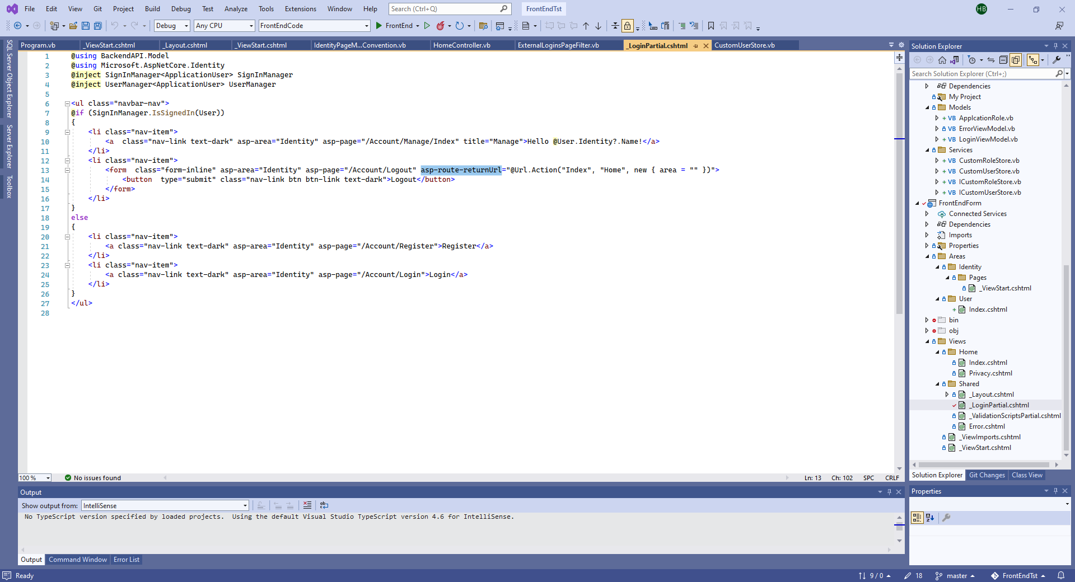1075x582 pixels.
Task: Click the Alphabetical sort icon in Properties
Action: click(x=930, y=518)
